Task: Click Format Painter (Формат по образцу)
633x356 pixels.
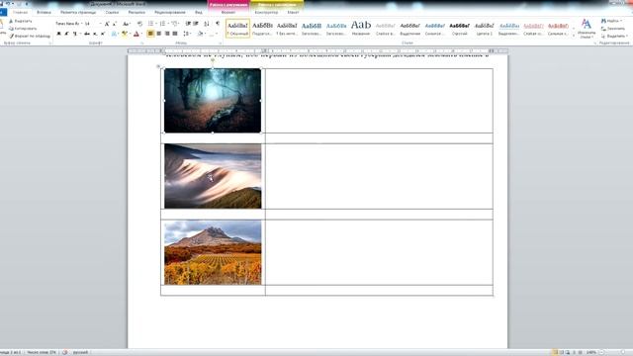Action: click(x=31, y=36)
